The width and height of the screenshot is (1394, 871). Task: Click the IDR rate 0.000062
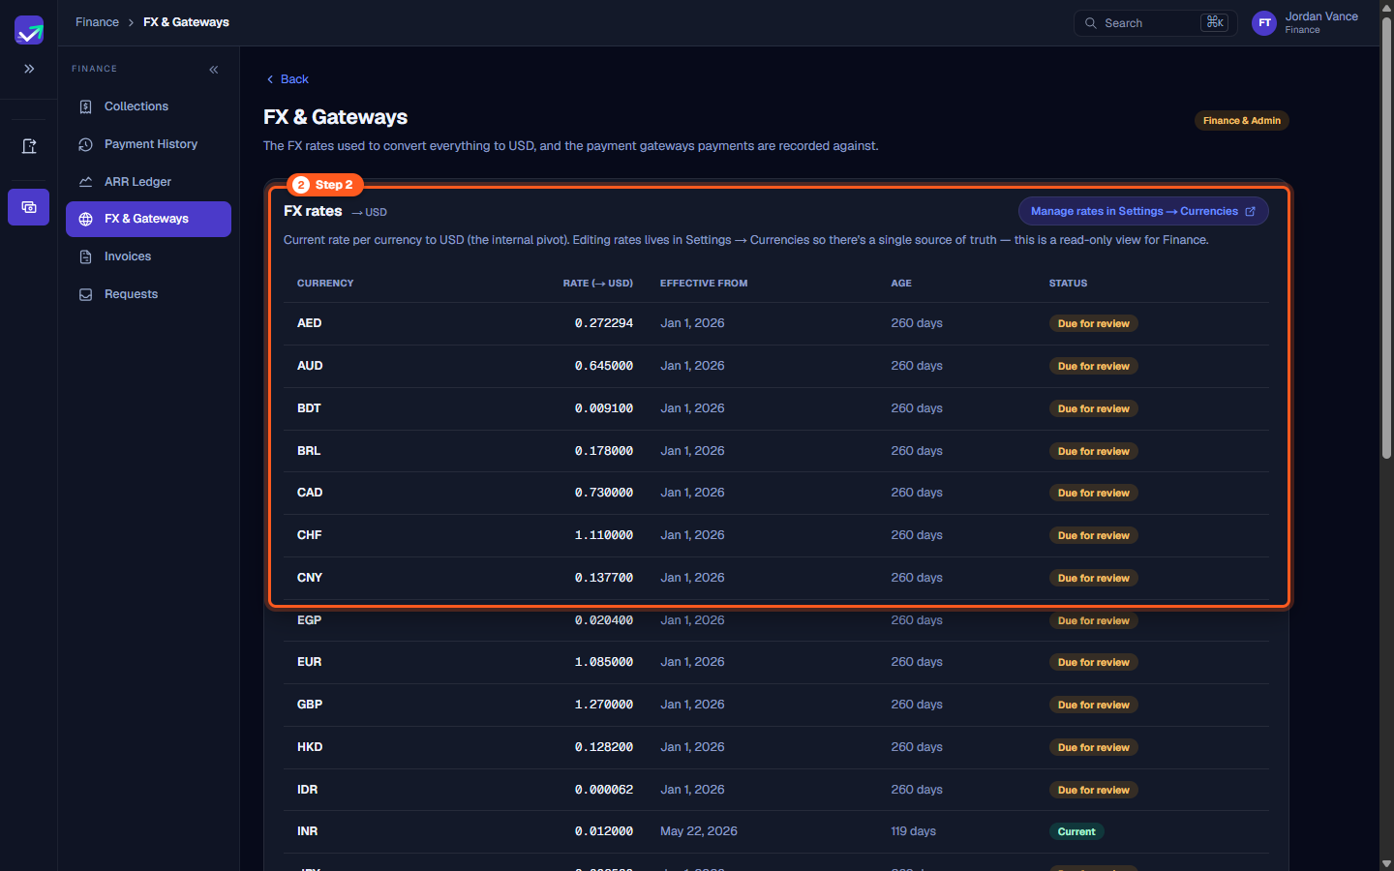tap(604, 790)
